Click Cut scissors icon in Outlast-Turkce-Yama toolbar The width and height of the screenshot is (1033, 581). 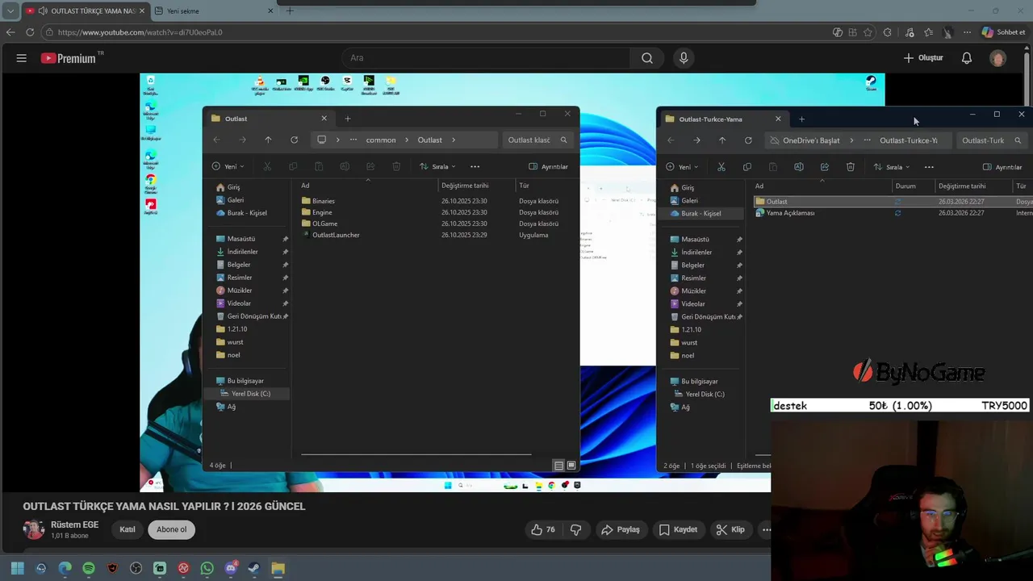click(721, 167)
